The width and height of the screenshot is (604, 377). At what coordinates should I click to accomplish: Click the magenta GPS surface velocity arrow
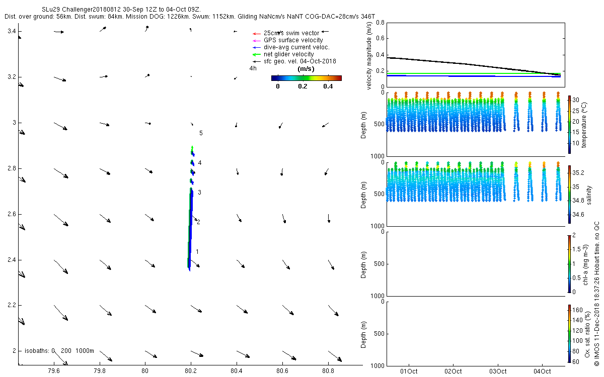coord(256,40)
